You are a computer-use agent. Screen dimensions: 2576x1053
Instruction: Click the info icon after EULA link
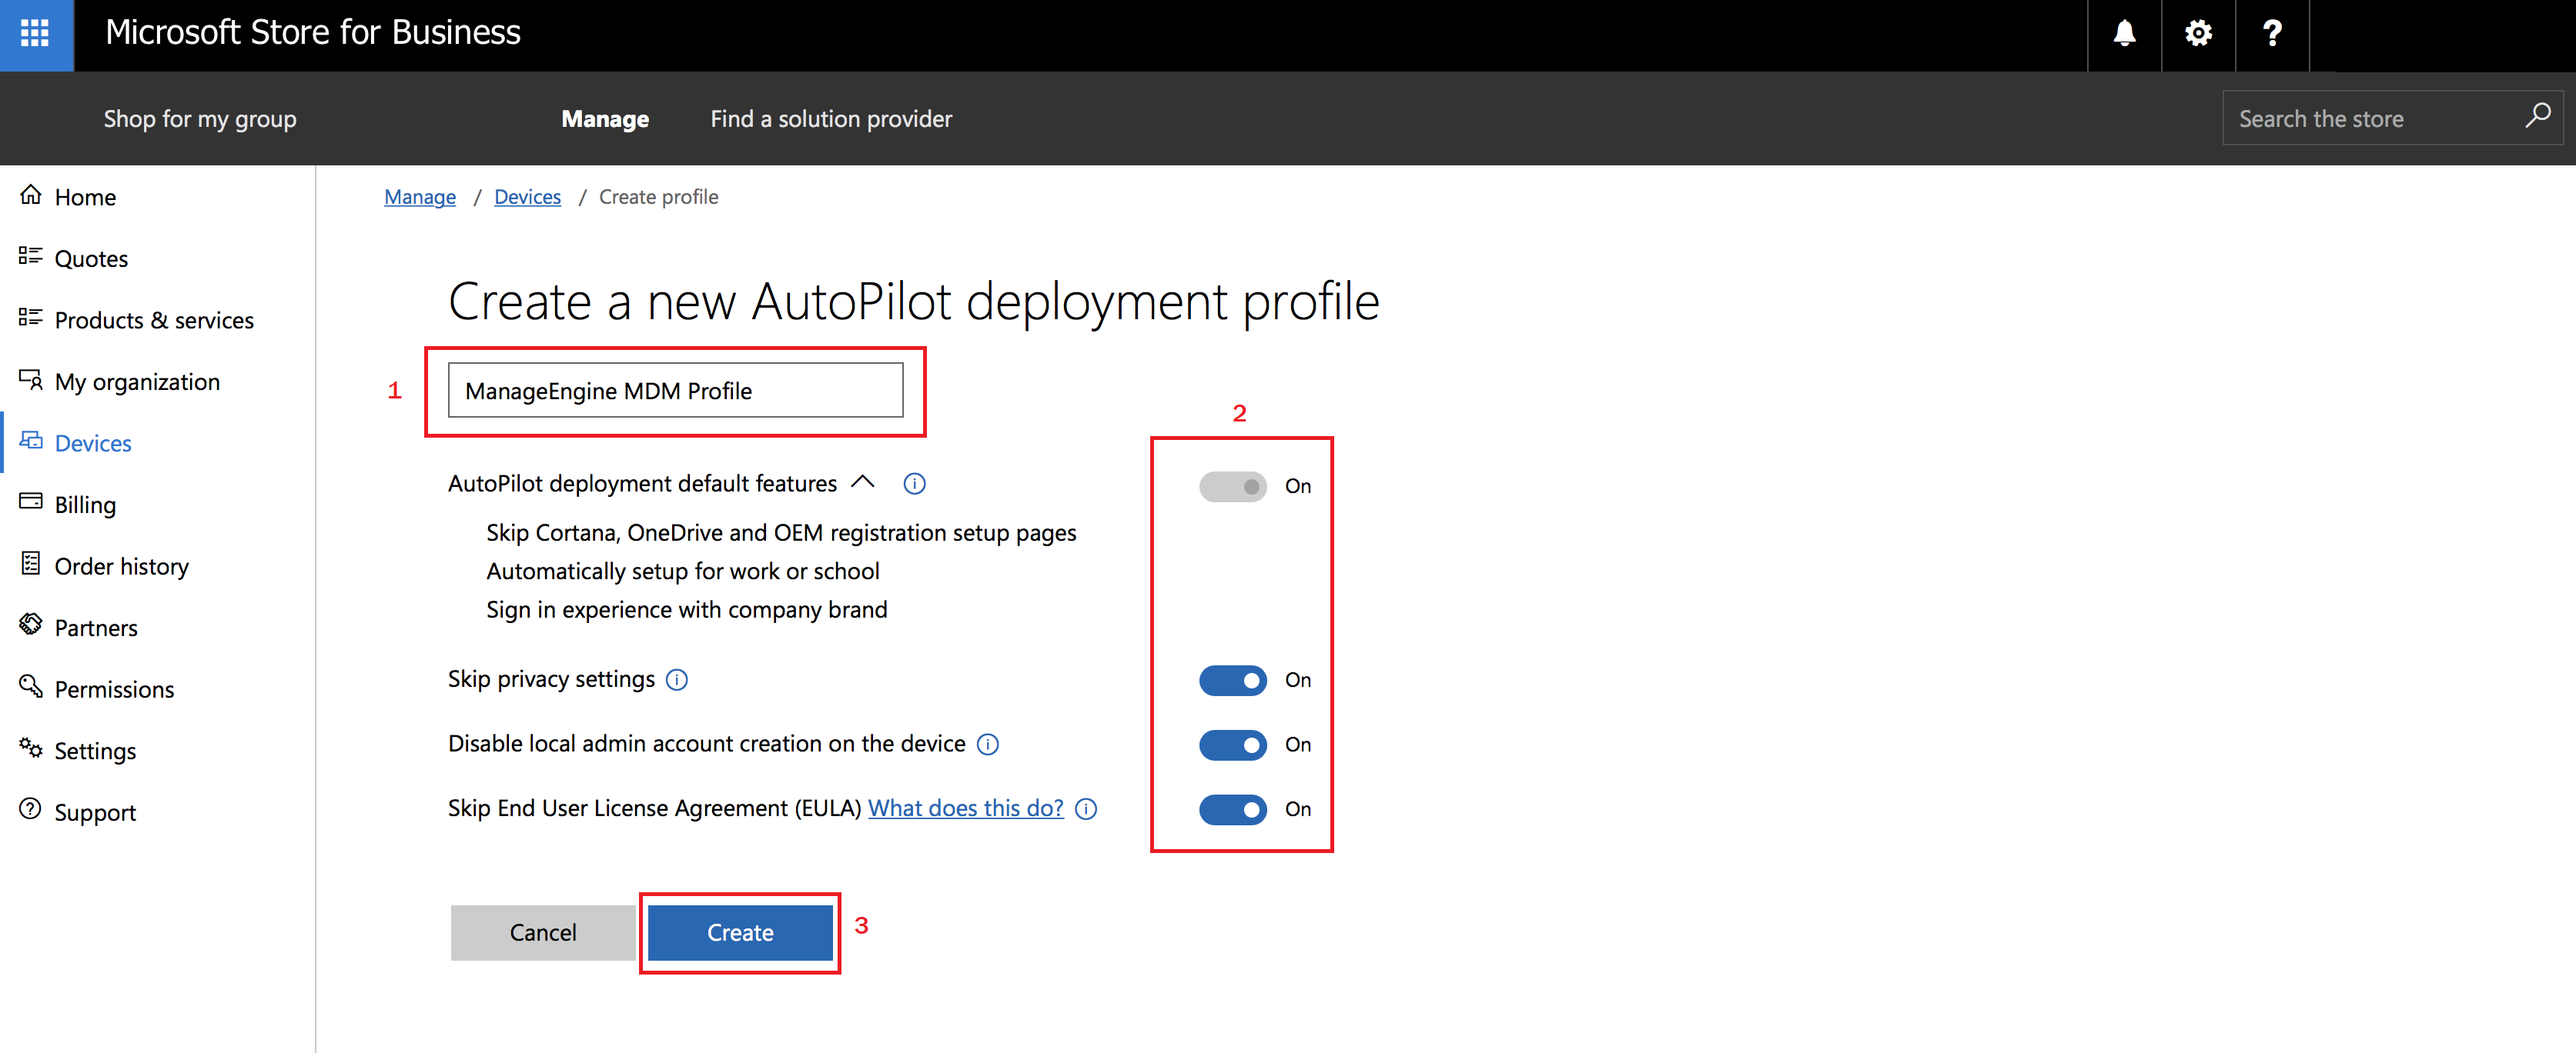pos(1086,809)
